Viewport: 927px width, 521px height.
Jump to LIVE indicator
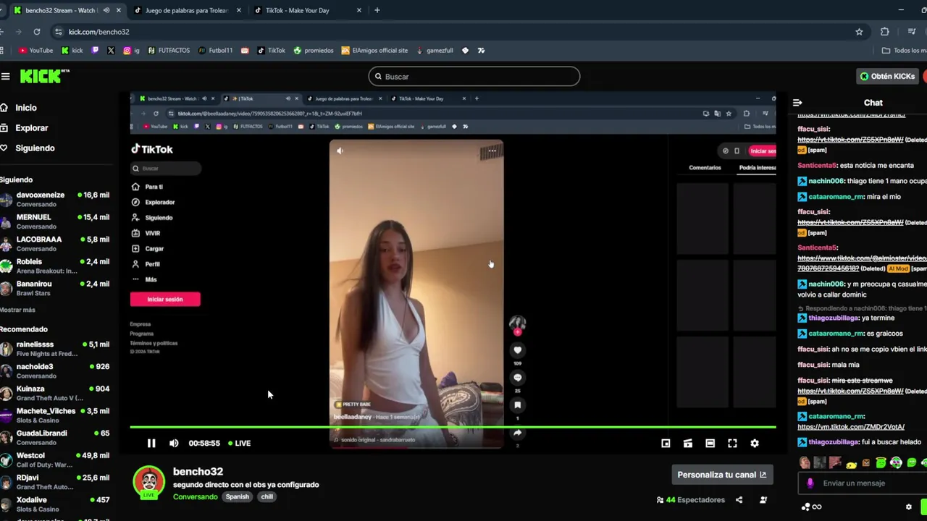tap(239, 443)
